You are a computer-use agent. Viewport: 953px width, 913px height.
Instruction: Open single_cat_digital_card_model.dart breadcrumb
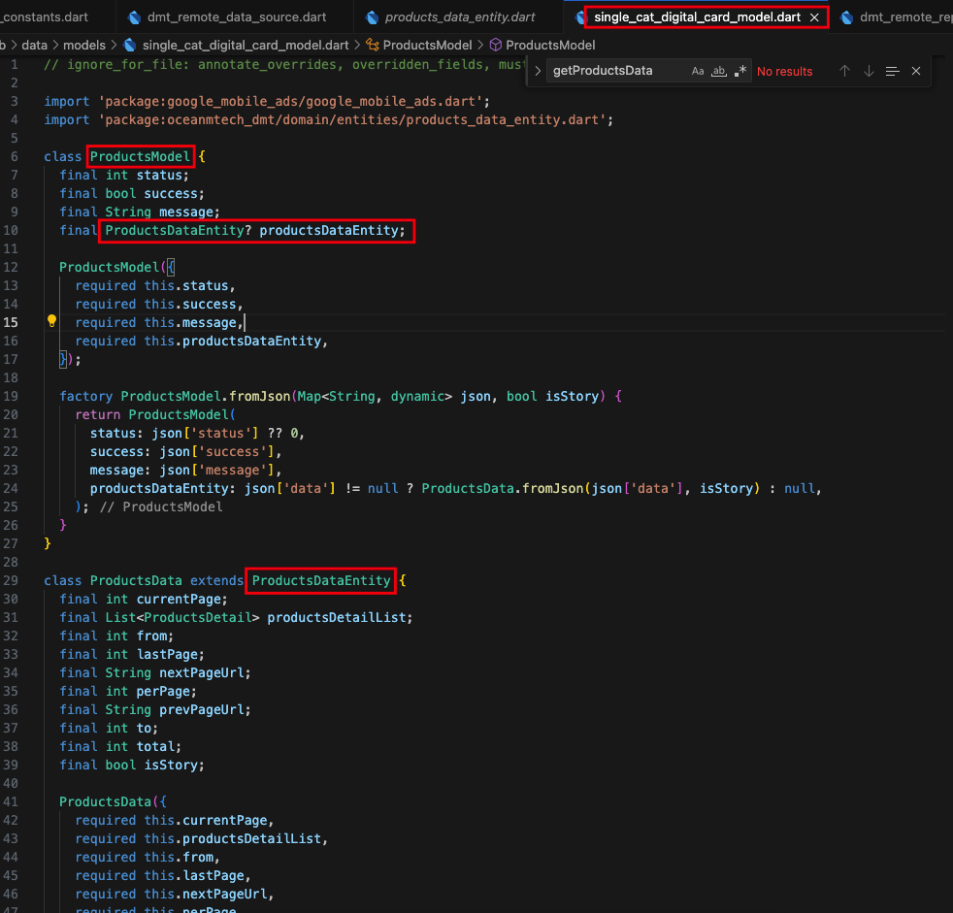[246, 45]
